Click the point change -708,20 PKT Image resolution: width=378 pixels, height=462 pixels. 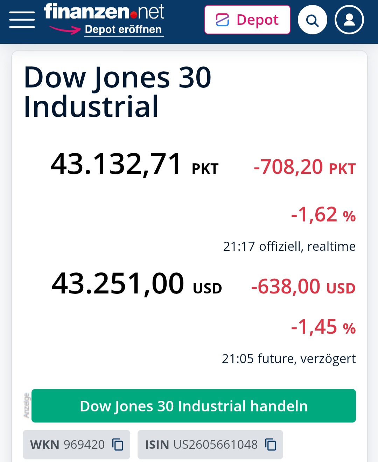click(304, 167)
